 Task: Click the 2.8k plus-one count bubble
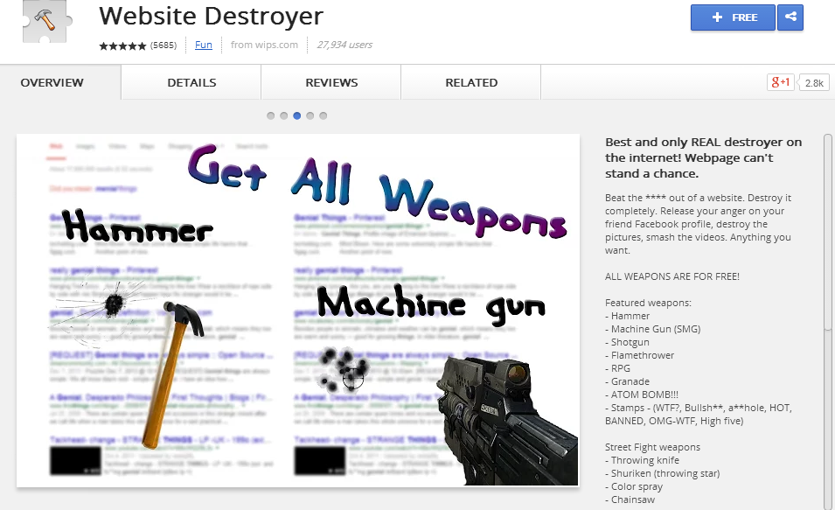tap(814, 82)
